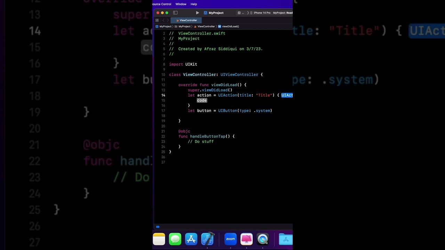Open Messages from the Dock
This screenshot has height=250, width=445.
click(175, 239)
